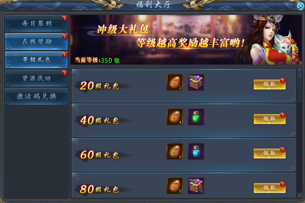Image resolution: width=305 pixels, height=203 pixels.
Task: Click the 10W treasure chest in 20级礼包
Action: [196, 82]
